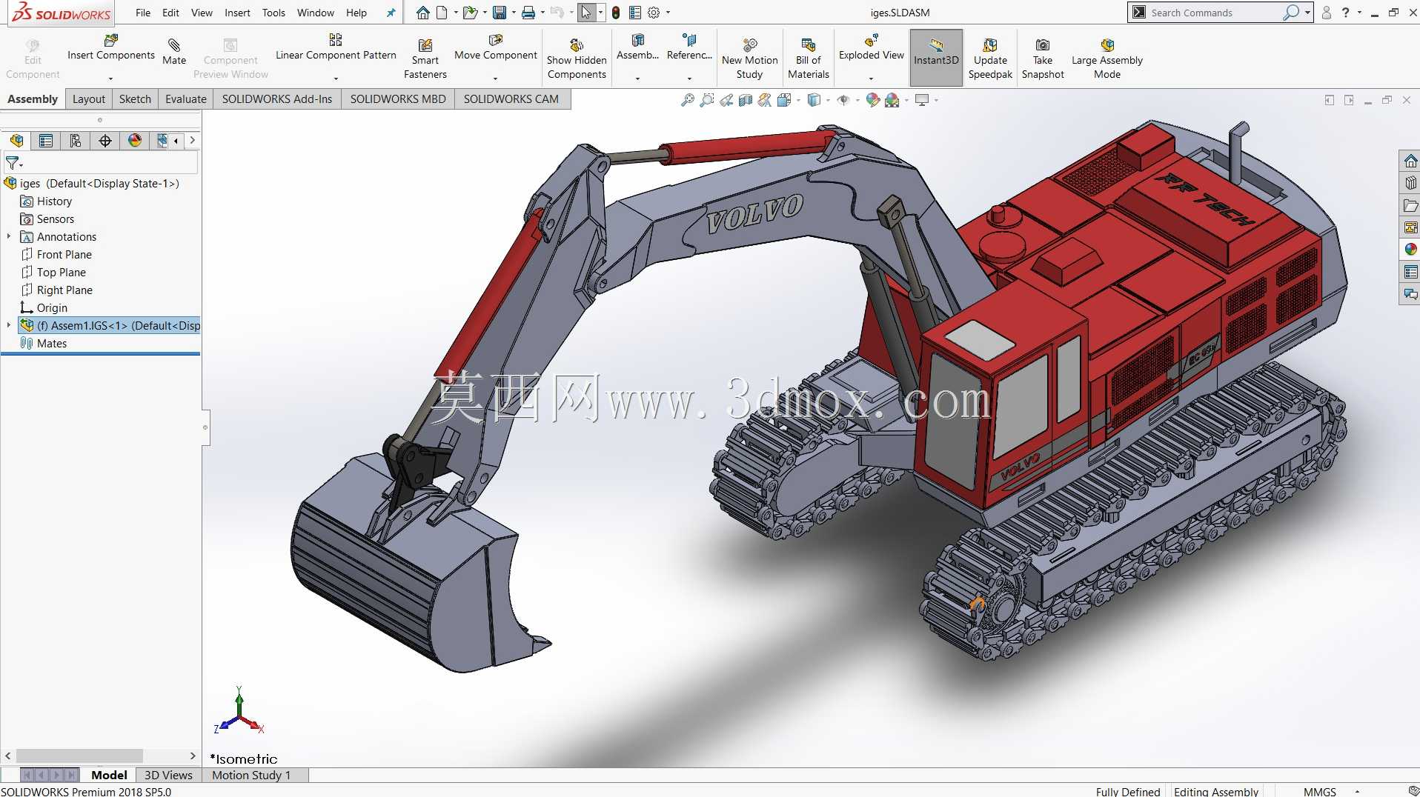This screenshot has width=1420, height=797.
Task: Expand the Annotations tree node
Action: pyautogui.click(x=9, y=237)
